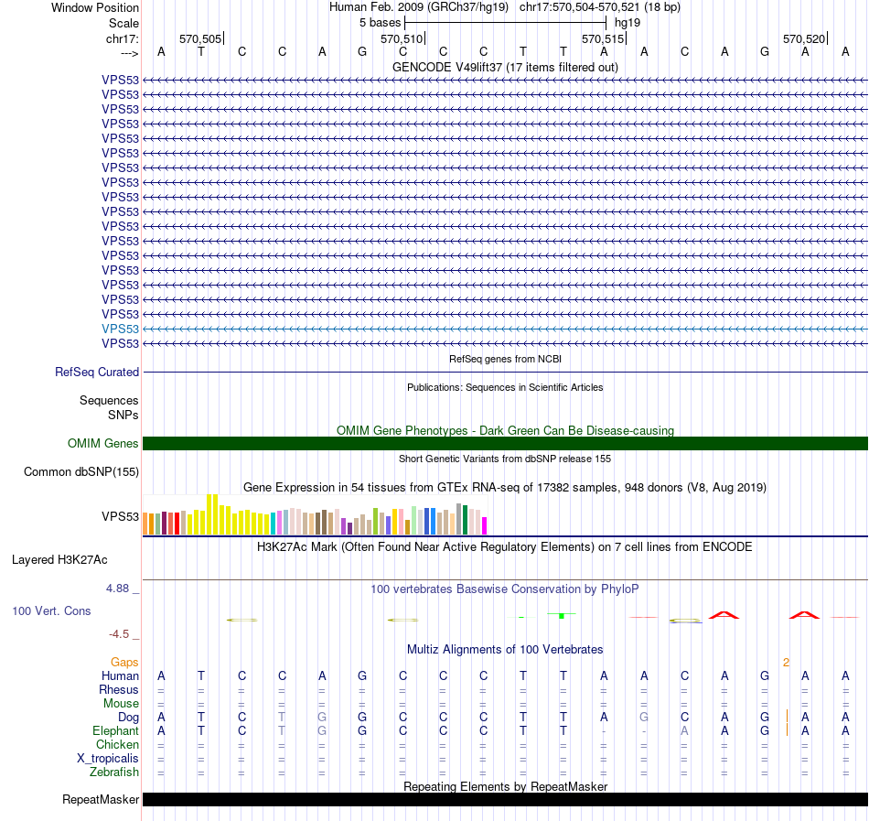
Task: Open the RefSeq Curated track label
Action: (x=96, y=372)
